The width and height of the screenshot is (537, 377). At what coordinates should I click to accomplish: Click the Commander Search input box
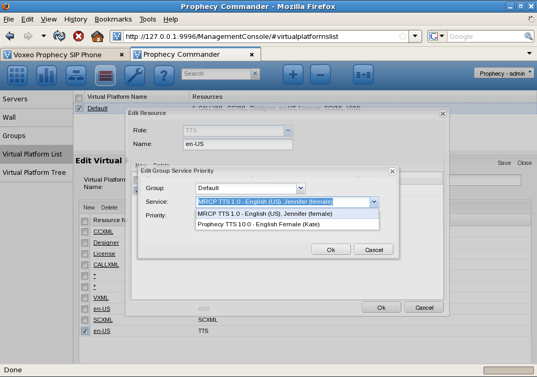(x=217, y=74)
